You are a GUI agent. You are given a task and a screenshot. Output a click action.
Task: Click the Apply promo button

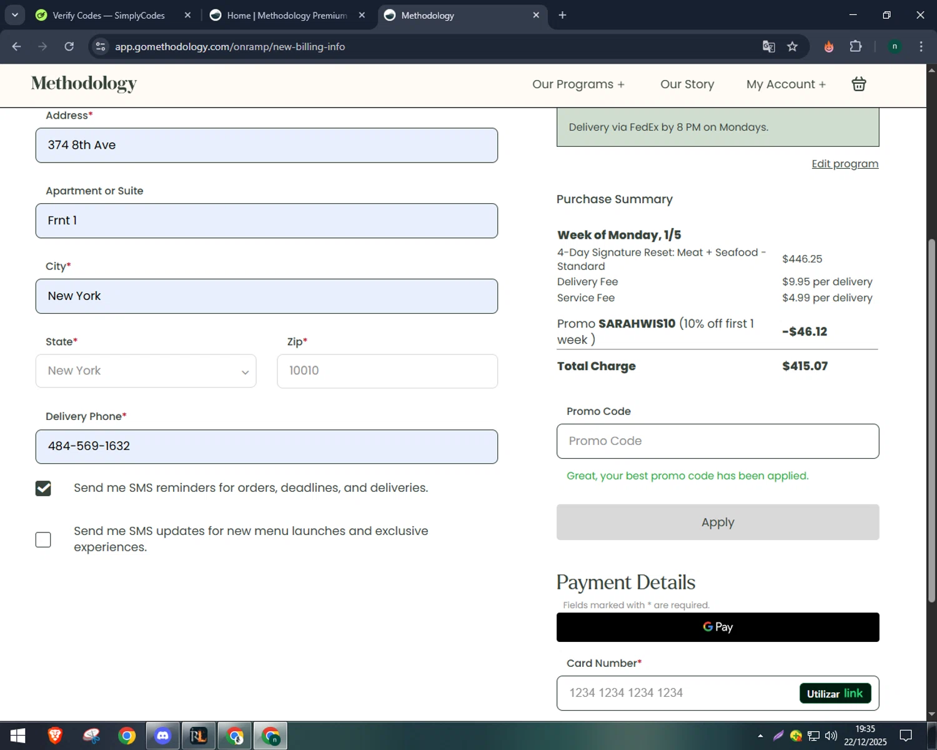pyautogui.click(x=718, y=522)
